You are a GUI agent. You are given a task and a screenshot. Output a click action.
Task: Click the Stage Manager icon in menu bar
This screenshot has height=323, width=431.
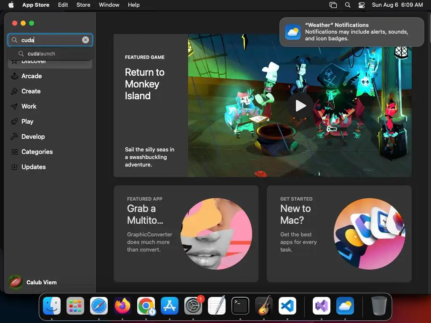(x=333, y=5)
